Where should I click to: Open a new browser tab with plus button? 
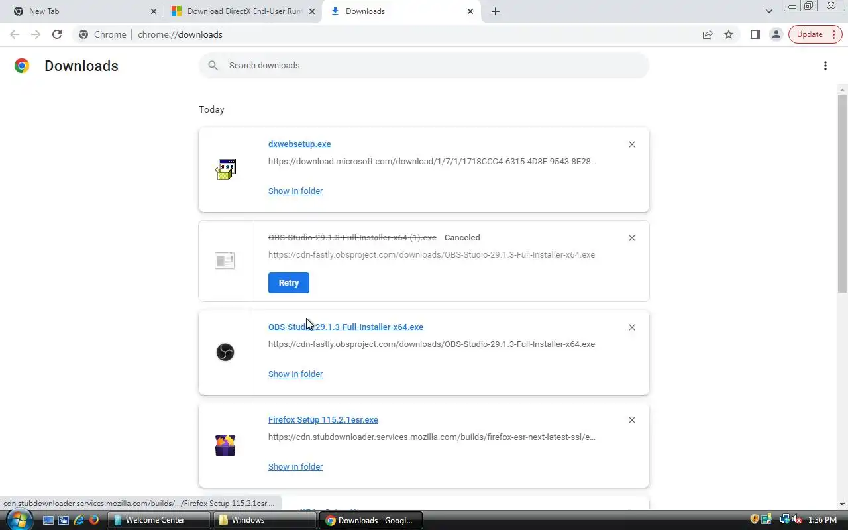click(496, 11)
